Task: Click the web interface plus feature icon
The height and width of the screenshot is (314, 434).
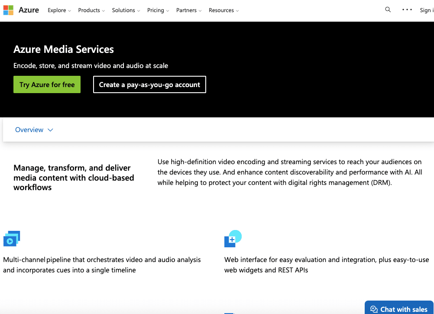Action: pos(233,239)
